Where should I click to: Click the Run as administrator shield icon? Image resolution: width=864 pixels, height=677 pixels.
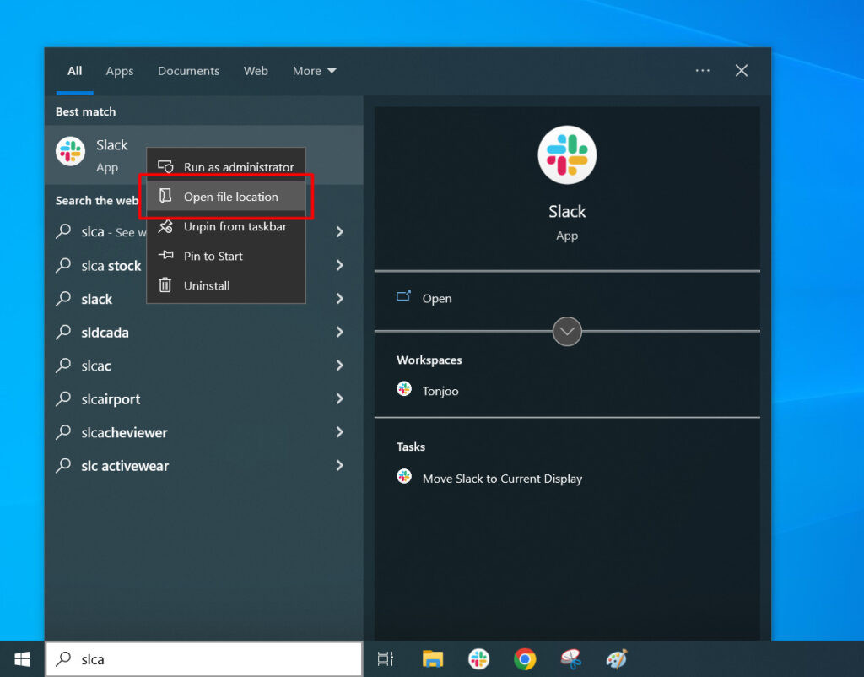coord(166,166)
